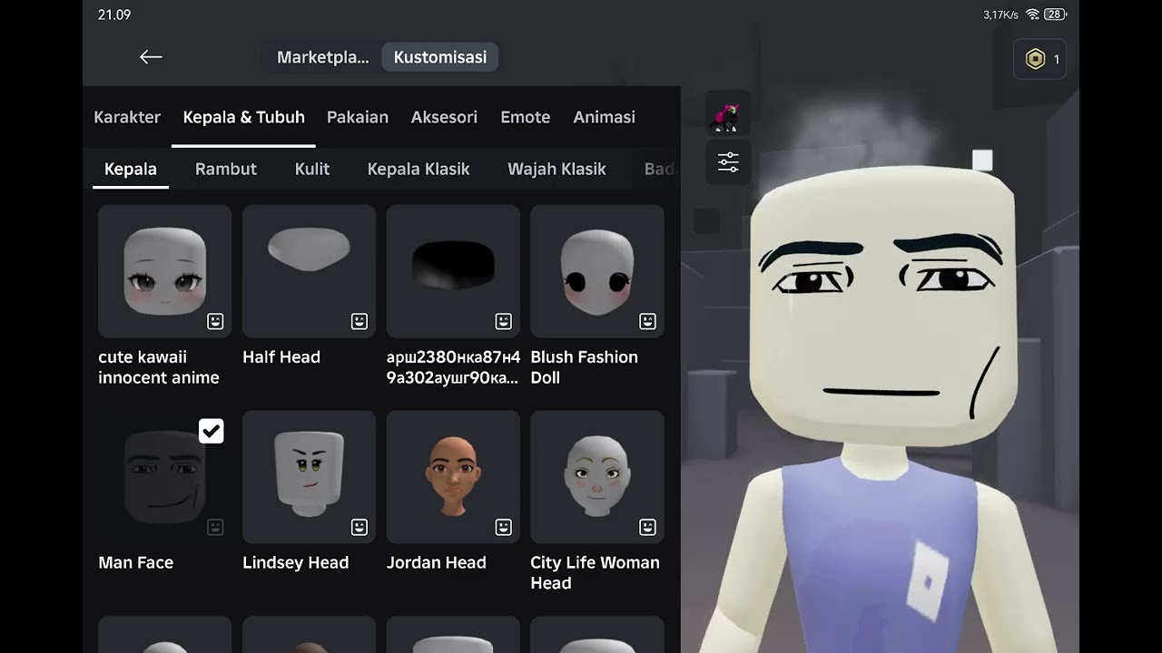Tap the face badge on cute kawaii head
The image size is (1162, 653).
pyautogui.click(x=215, y=321)
